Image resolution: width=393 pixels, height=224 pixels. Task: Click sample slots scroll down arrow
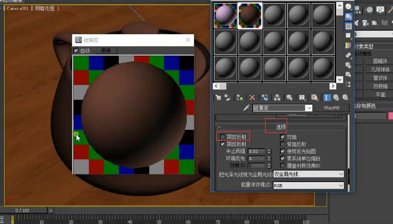tap(340, 79)
